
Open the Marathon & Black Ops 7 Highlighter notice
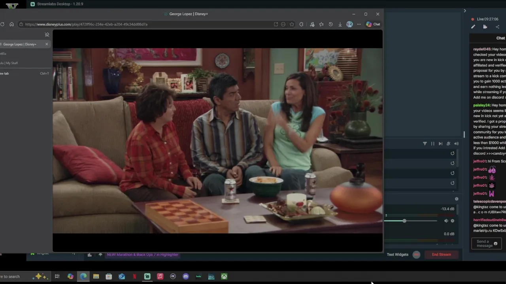click(142, 255)
